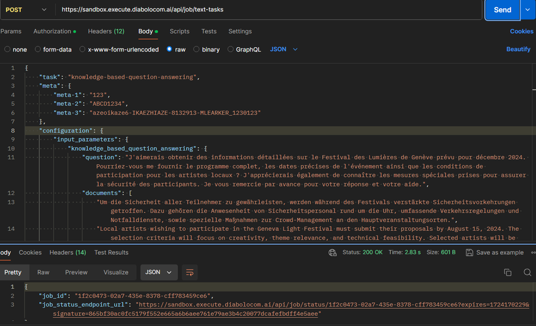
Task: Open the Headers (12) request tab
Action: [x=105, y=31]
